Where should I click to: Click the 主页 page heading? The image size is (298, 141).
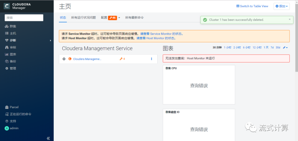tap(65, 6)
